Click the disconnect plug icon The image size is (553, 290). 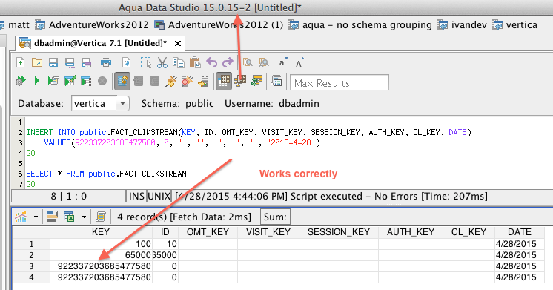click(188, 81)
